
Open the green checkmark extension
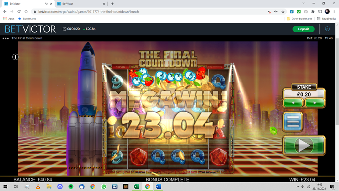point(299,12)
